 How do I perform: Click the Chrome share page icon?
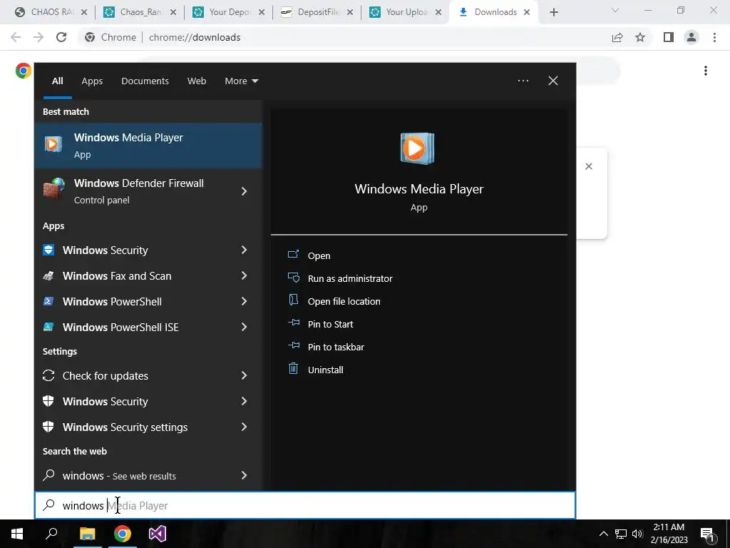pos(617,37)
